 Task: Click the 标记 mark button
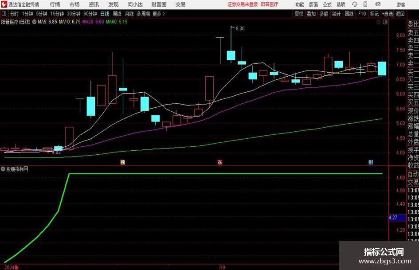(x=374, y=14)
